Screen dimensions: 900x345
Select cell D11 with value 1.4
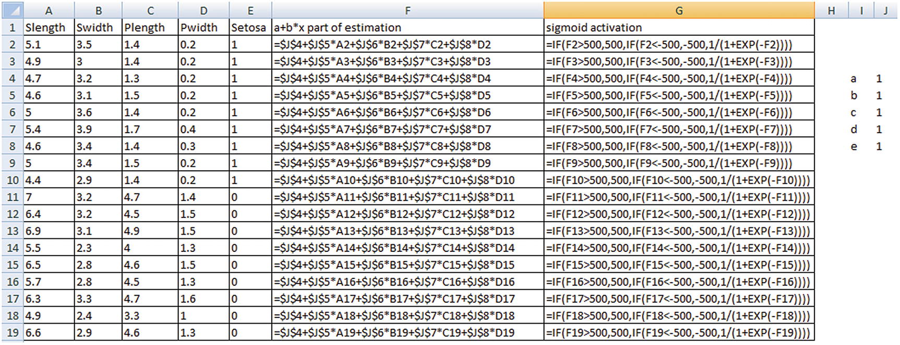point(203,197)
